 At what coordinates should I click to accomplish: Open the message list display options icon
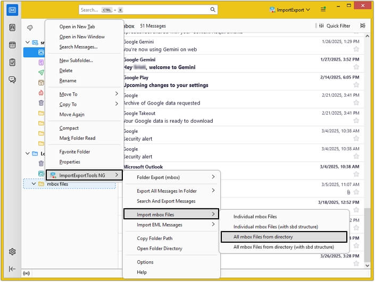[x=363, y=25]
